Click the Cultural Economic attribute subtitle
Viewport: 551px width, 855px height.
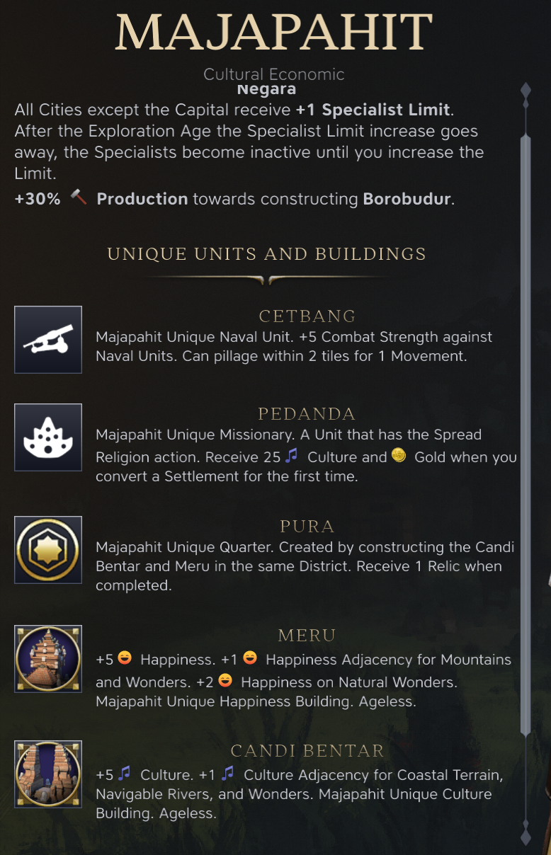(x=273, y=74)
